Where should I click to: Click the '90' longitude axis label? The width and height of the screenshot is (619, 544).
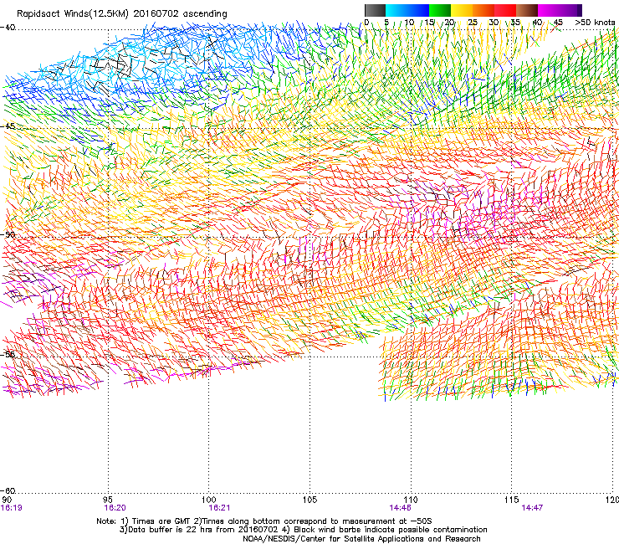click(7, 500)
